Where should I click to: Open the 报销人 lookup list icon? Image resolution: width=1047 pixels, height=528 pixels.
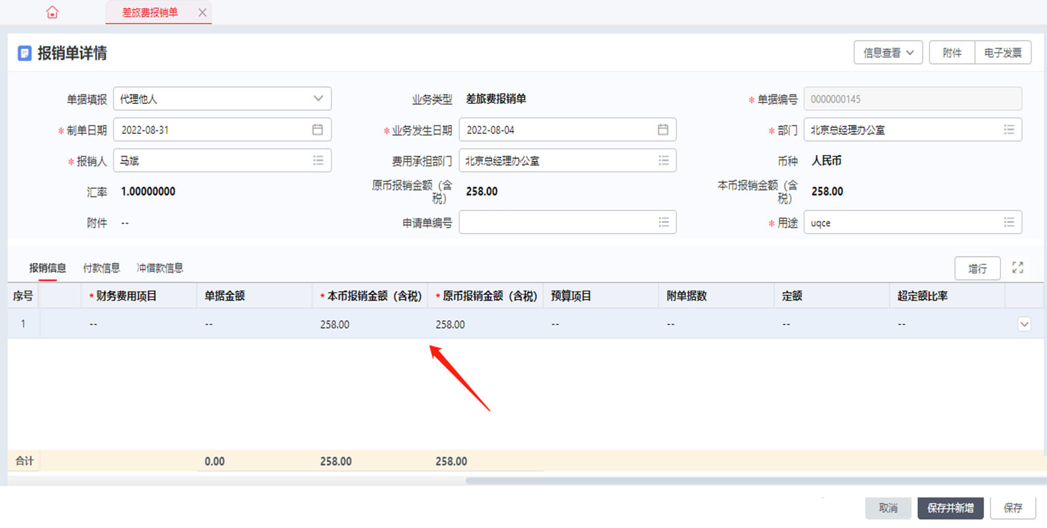tap(317, 160)
